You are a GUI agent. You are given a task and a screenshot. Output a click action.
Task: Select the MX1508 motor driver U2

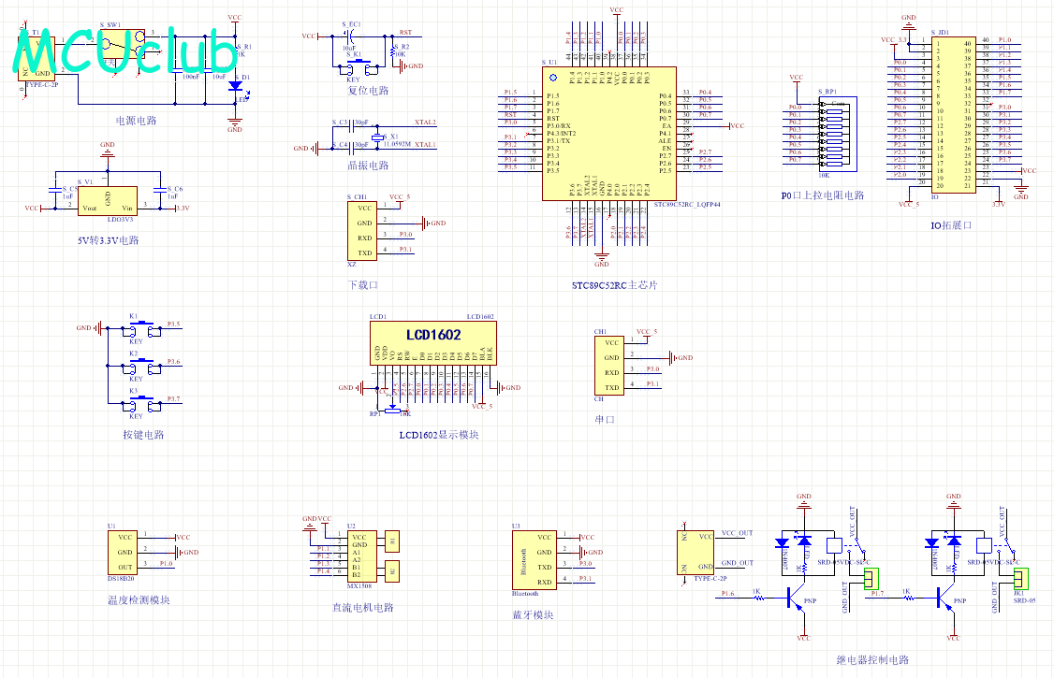[x=363, y=556]
